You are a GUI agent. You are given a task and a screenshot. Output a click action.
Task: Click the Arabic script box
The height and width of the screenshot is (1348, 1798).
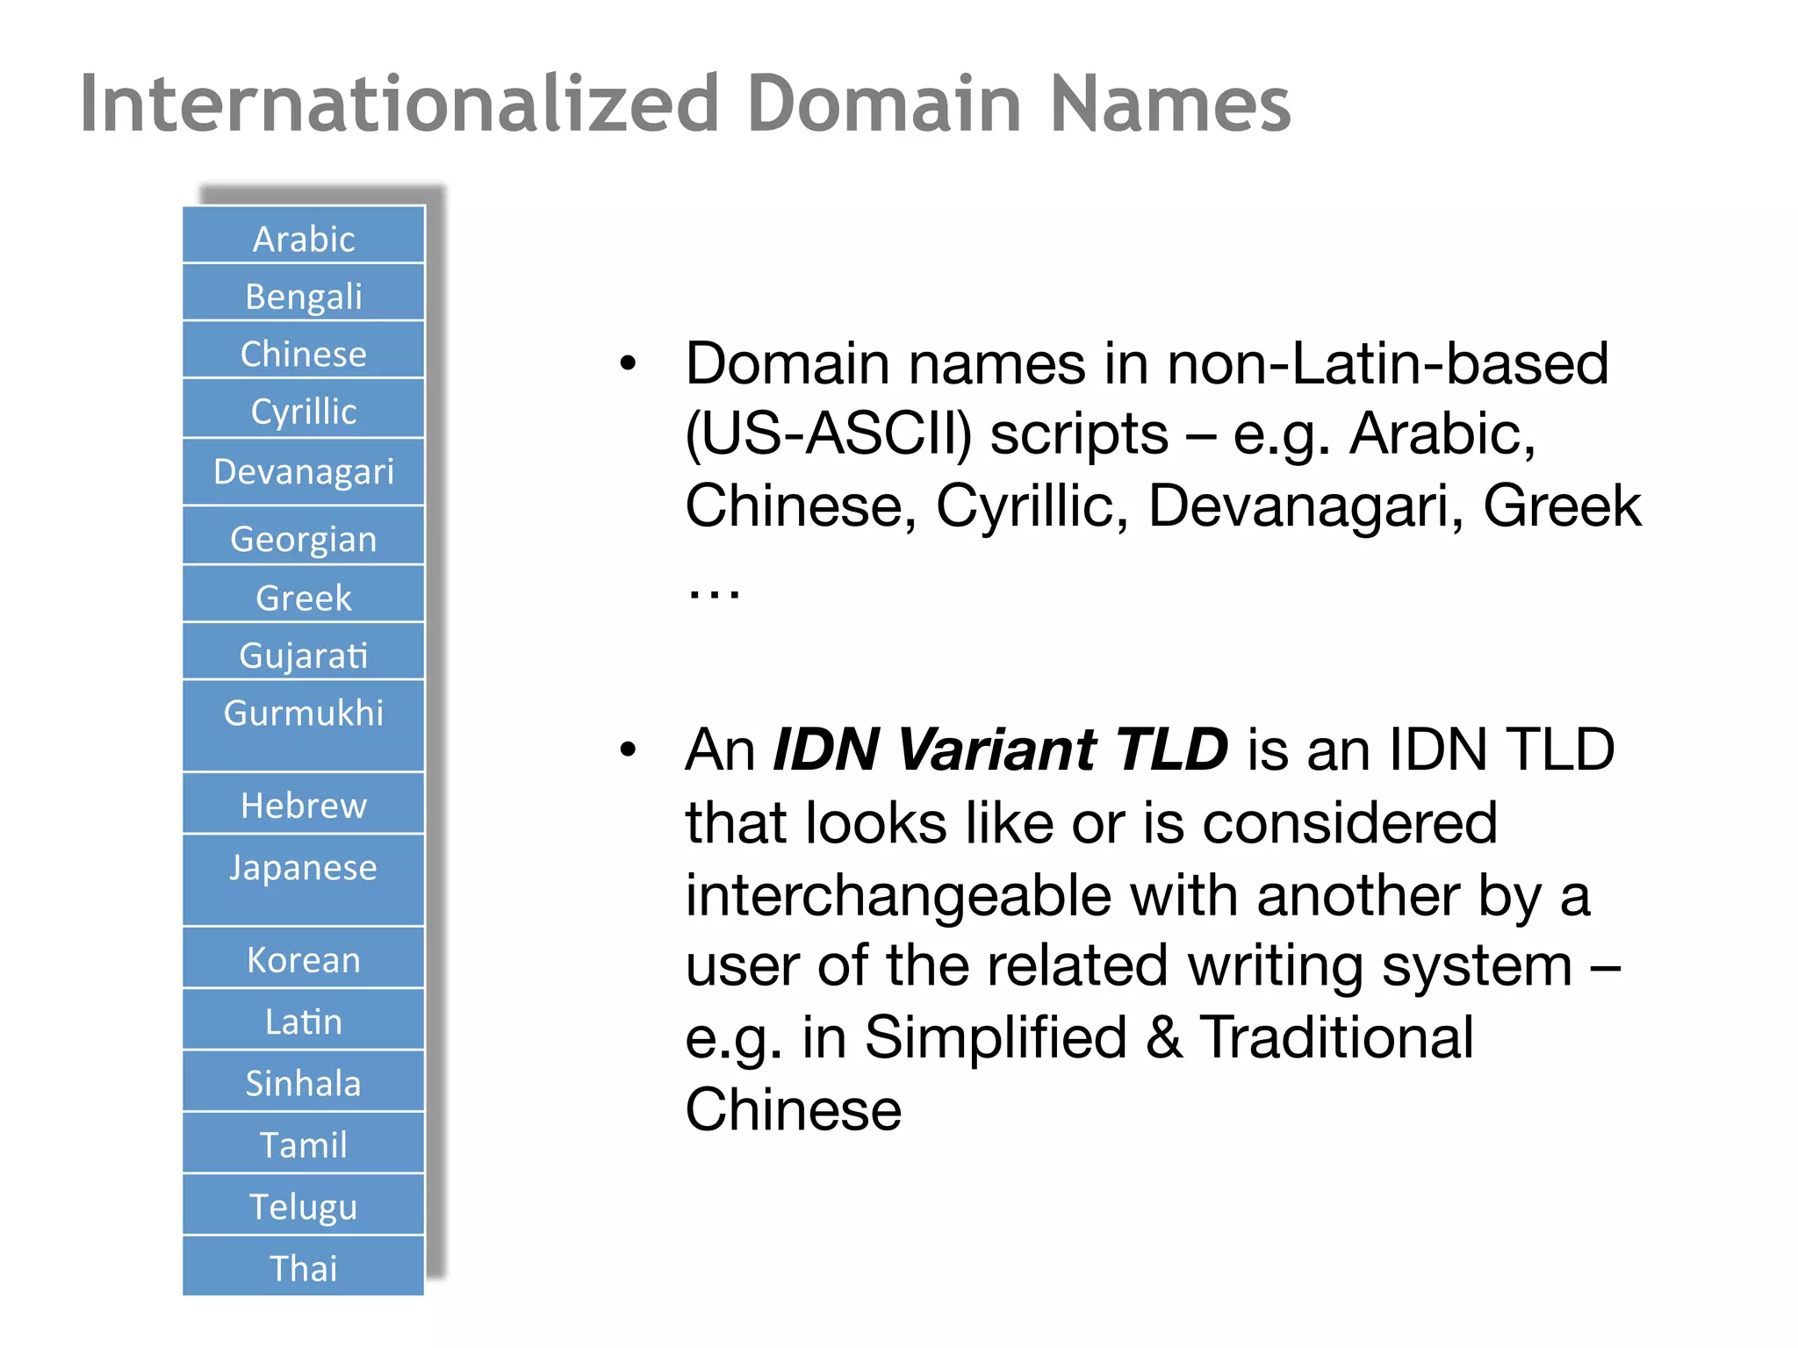click(x=304, y=234)
